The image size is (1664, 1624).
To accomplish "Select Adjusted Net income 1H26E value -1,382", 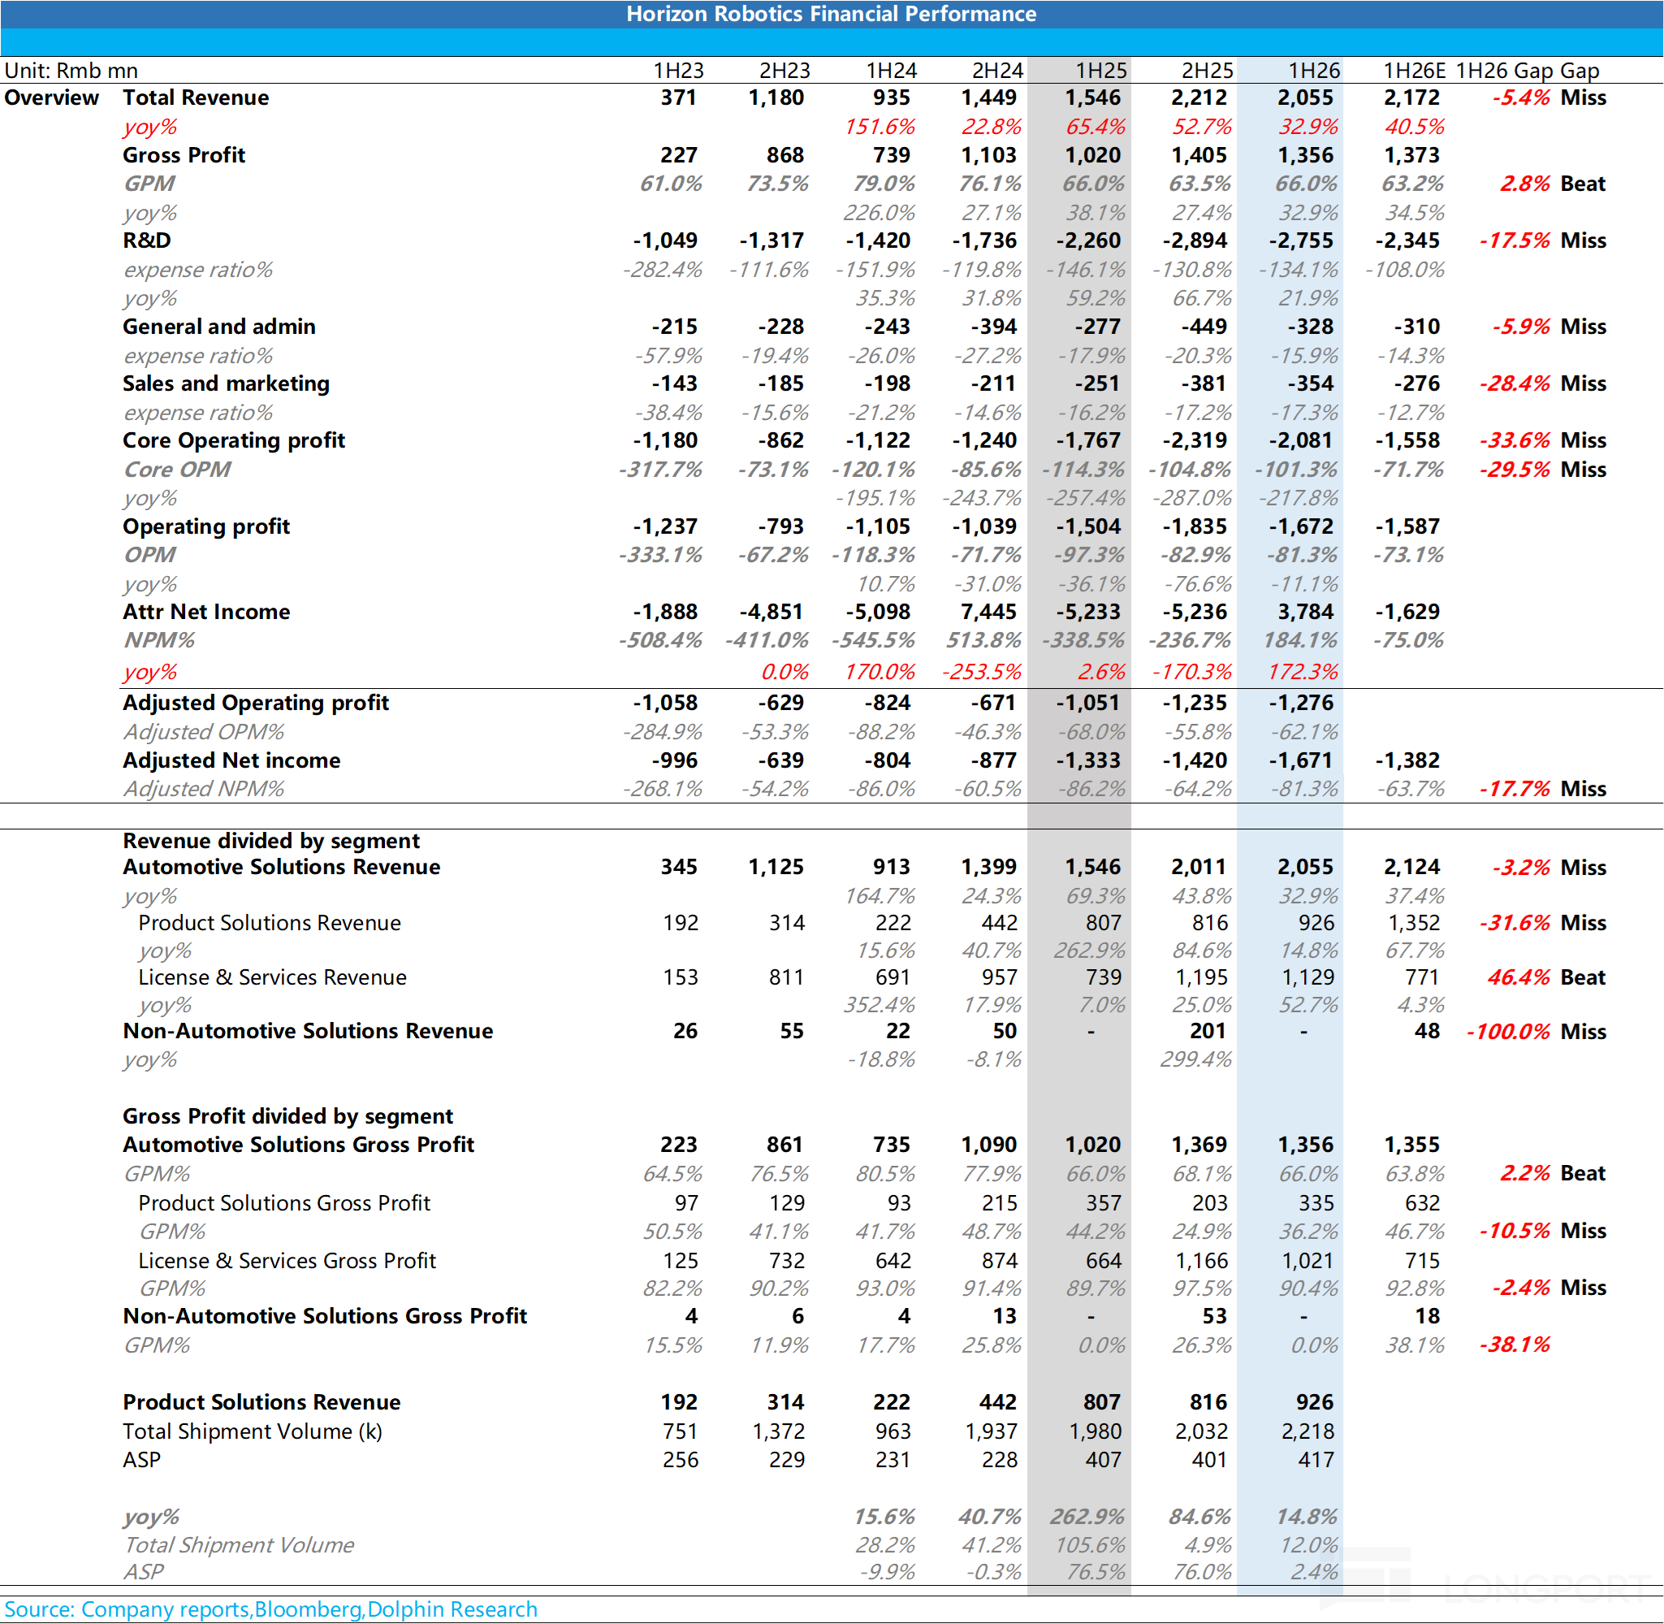I will [1407, 760].
